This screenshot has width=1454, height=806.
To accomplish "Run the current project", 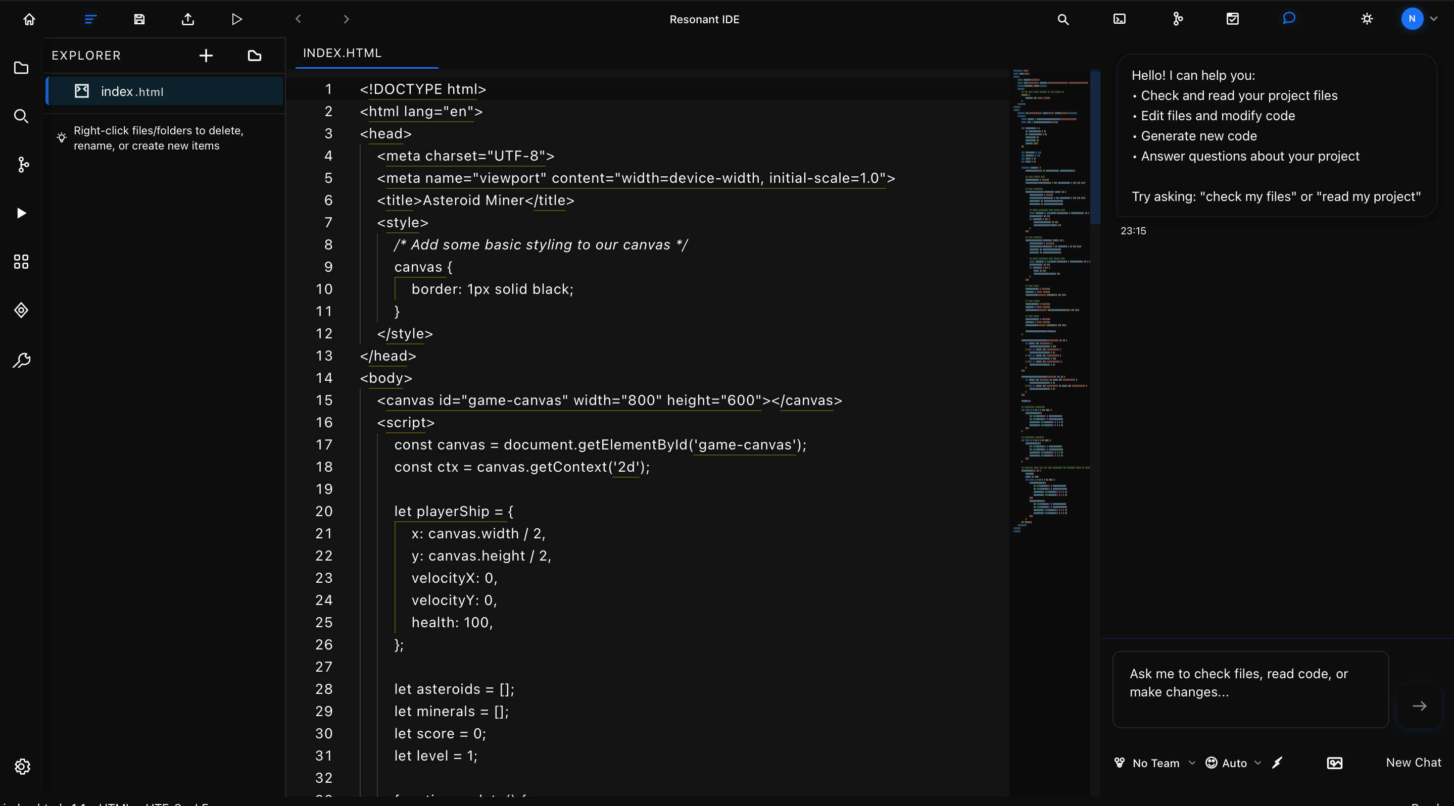I will (x=236, y=19).
